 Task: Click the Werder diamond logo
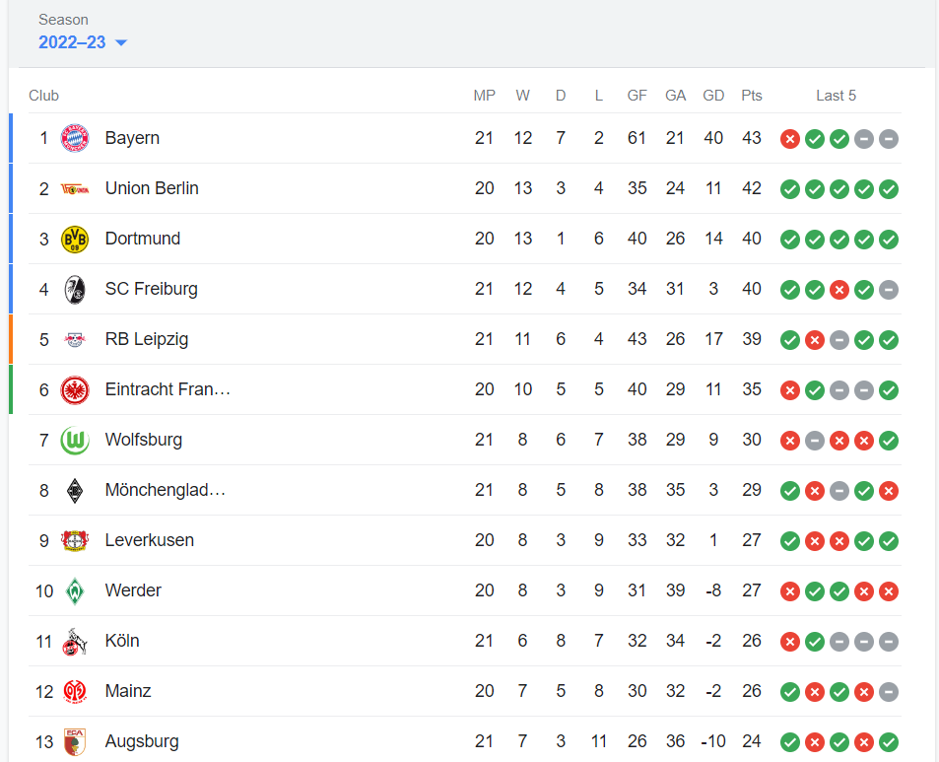click(75, 590)
